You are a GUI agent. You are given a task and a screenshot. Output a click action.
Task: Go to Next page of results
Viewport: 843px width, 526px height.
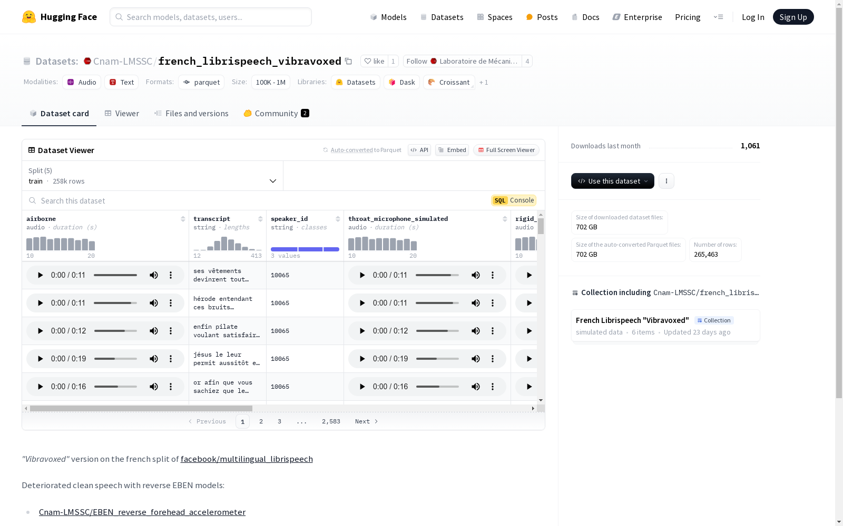point(367,421)
